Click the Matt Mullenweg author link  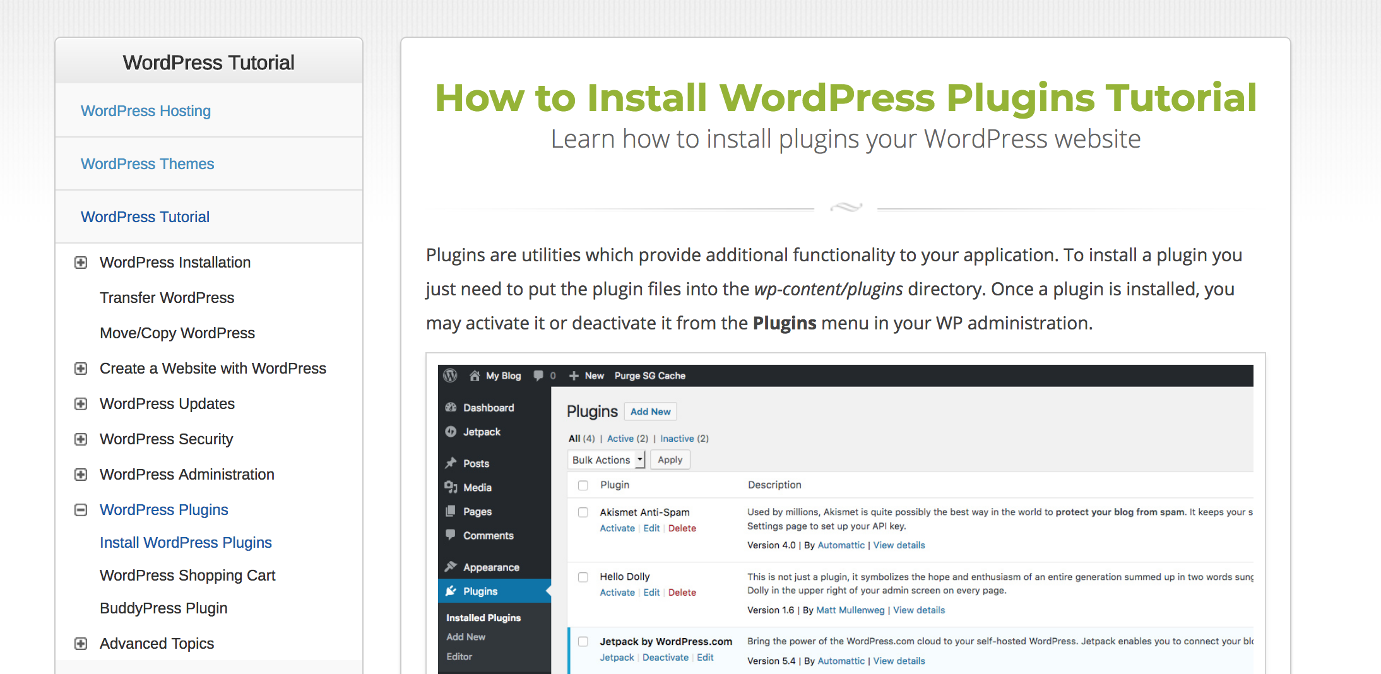pyautogui.click(x=850, y=610)
